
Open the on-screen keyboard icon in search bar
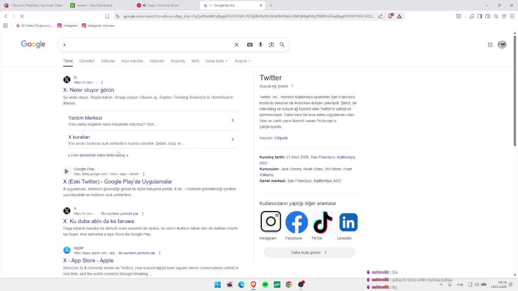250,45
